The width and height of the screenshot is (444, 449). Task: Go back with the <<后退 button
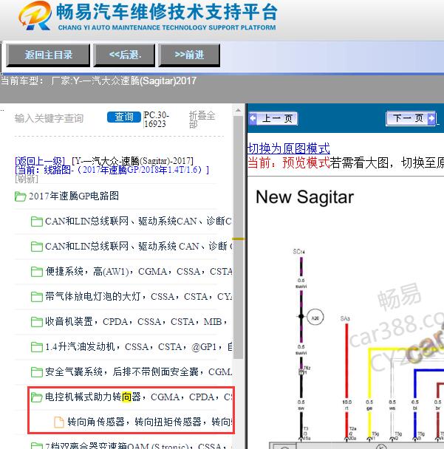click(124, 55)
